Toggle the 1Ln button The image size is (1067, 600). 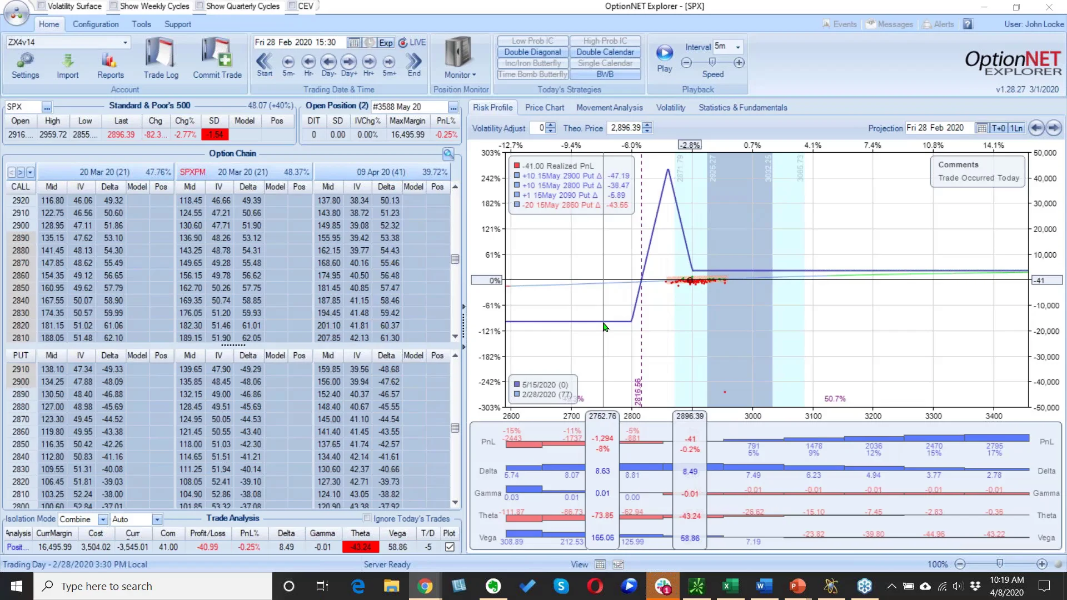[x=1016, y=128]
